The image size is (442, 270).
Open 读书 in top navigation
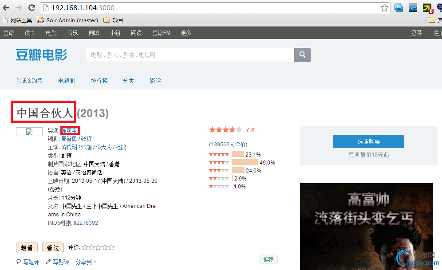(x=30, y=33)
